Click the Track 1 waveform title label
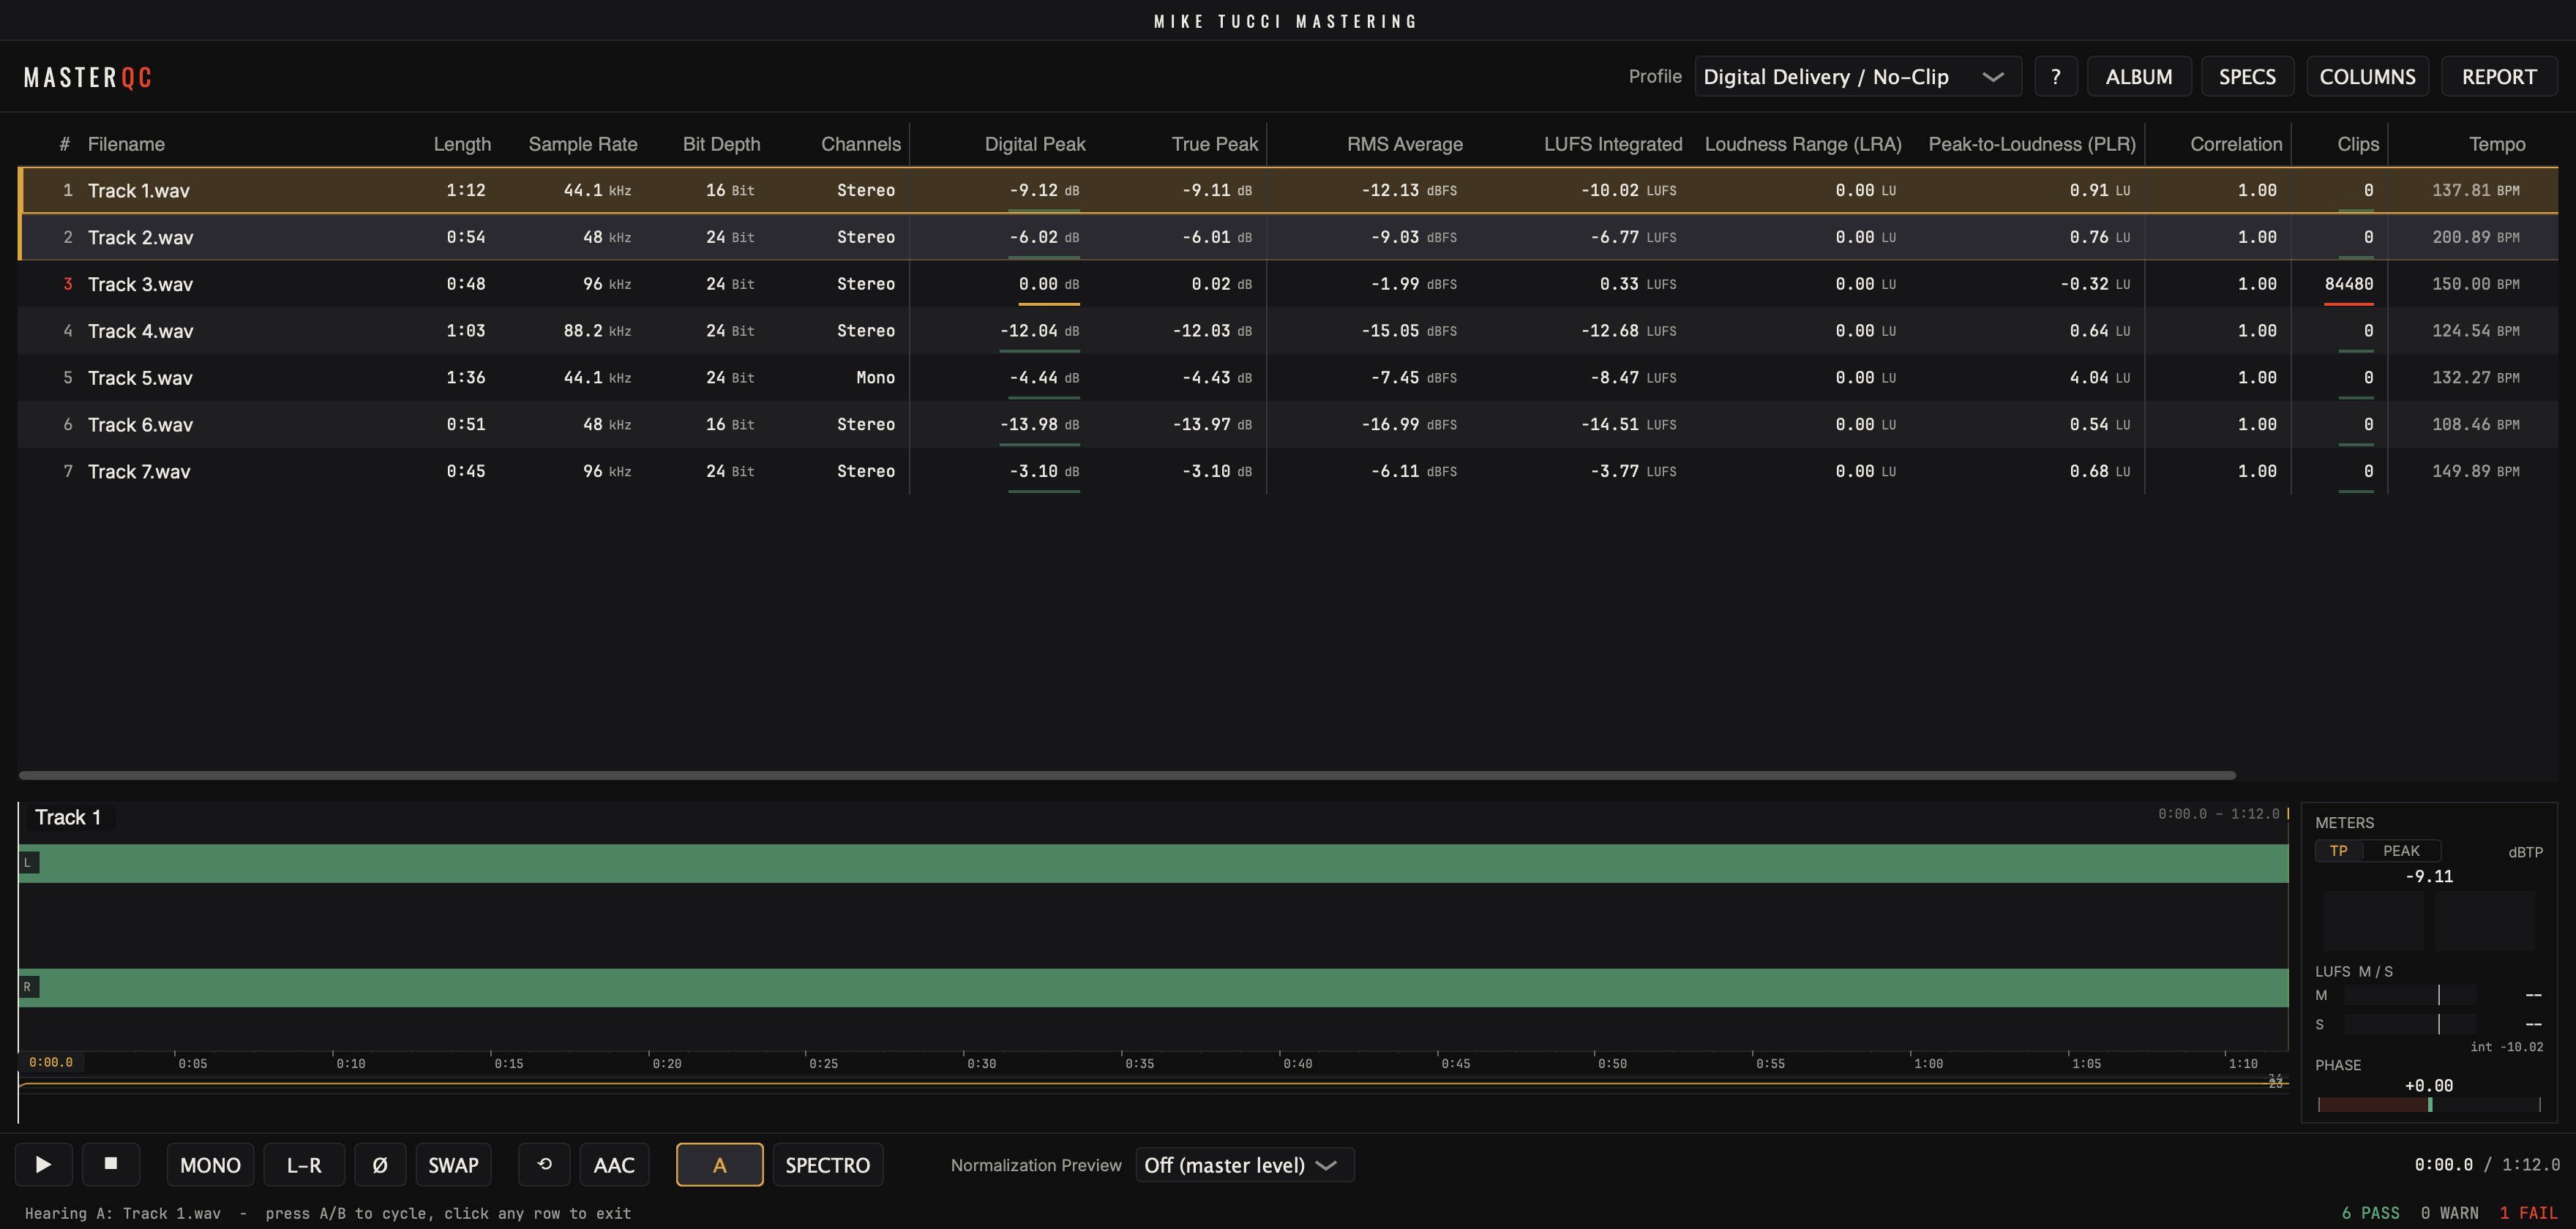This screenshot has height=1229, width=2576. (68, 817)
